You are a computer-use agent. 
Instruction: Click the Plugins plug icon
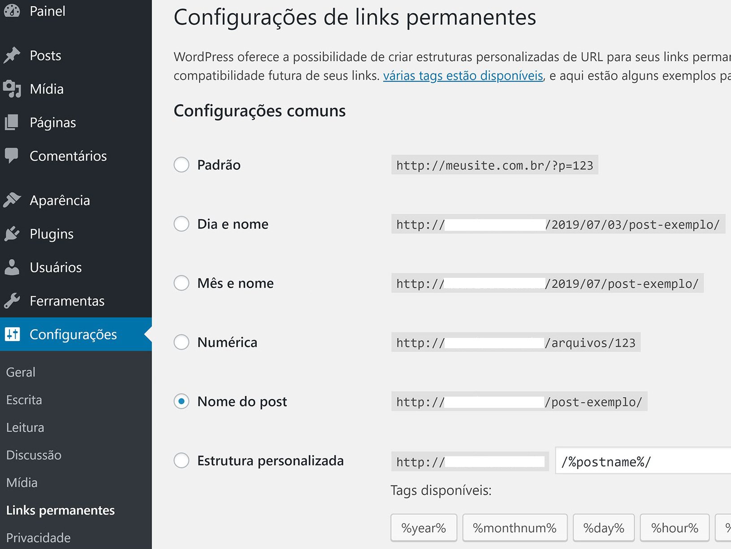pos(12,233)
